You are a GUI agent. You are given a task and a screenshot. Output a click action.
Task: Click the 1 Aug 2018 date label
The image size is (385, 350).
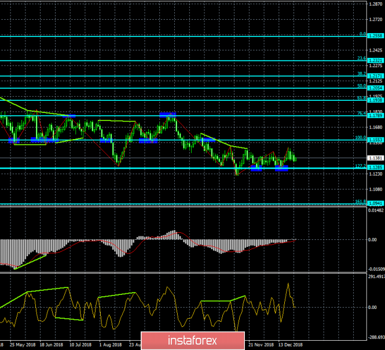tap(111, 345)
